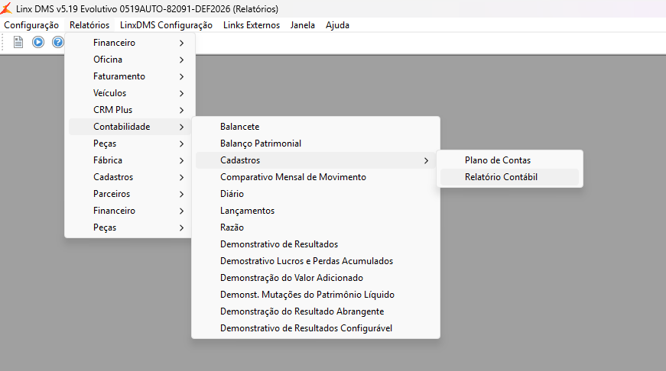Viewport: 666px width, 371px height.
Task: Click the Linx DMS logo in the title bar
Action: [8, 9]
